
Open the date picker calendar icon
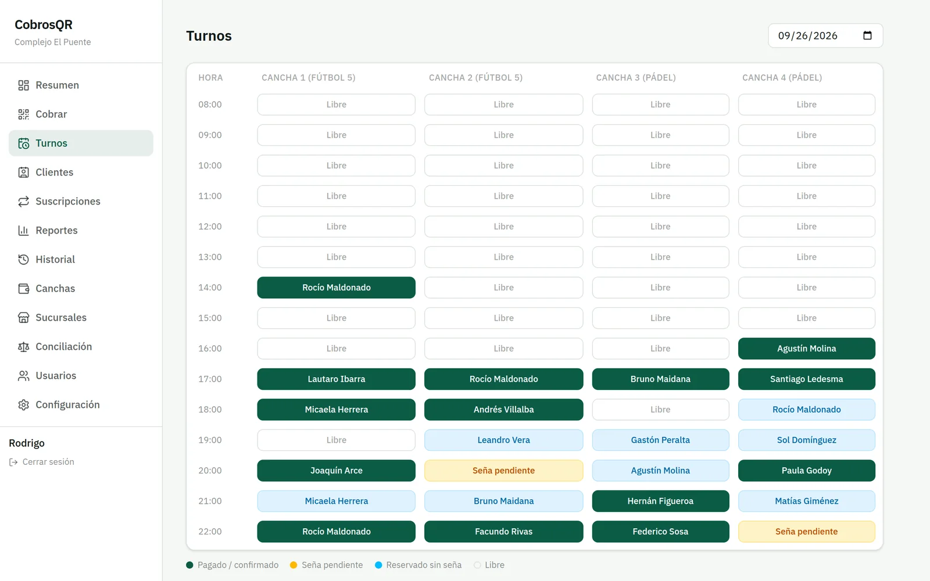click(x=867, y=35)
